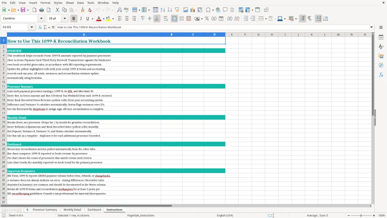This screenshot has height=218, width=387.
Task: Open the Format menu
Action: tap(45, 3)
